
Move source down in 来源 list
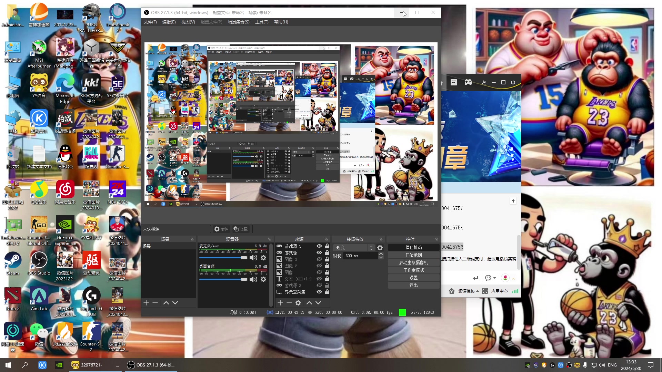tap(318, 303)
